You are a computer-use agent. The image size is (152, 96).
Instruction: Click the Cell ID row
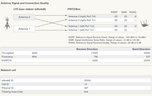76,84
